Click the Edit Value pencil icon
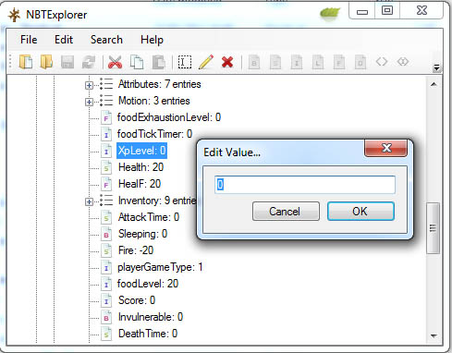Viewport: 452px width, 353px height. (x=206, y=62)
